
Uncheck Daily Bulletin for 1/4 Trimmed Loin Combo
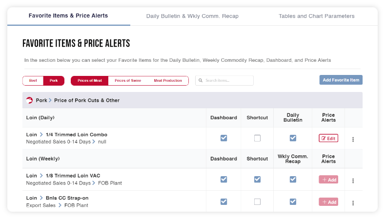[x=293, y=138]
